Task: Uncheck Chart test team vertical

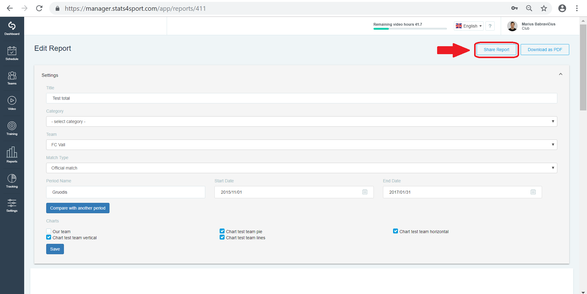Action: tap(49, 237)
